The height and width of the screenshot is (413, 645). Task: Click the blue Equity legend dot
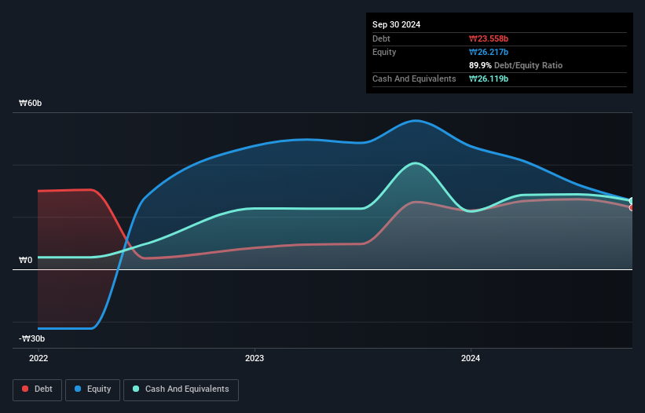point(78,389)
